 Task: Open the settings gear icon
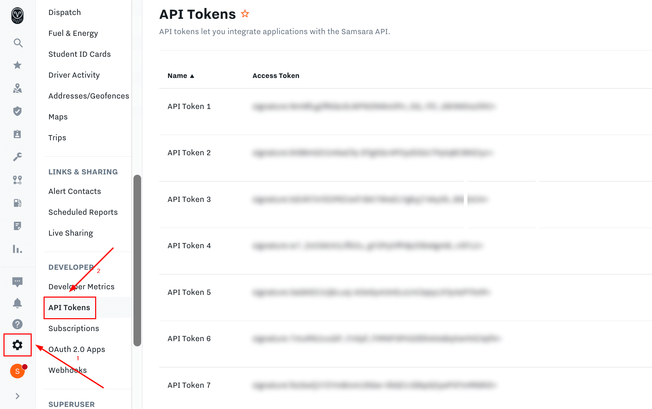[17, 345]
